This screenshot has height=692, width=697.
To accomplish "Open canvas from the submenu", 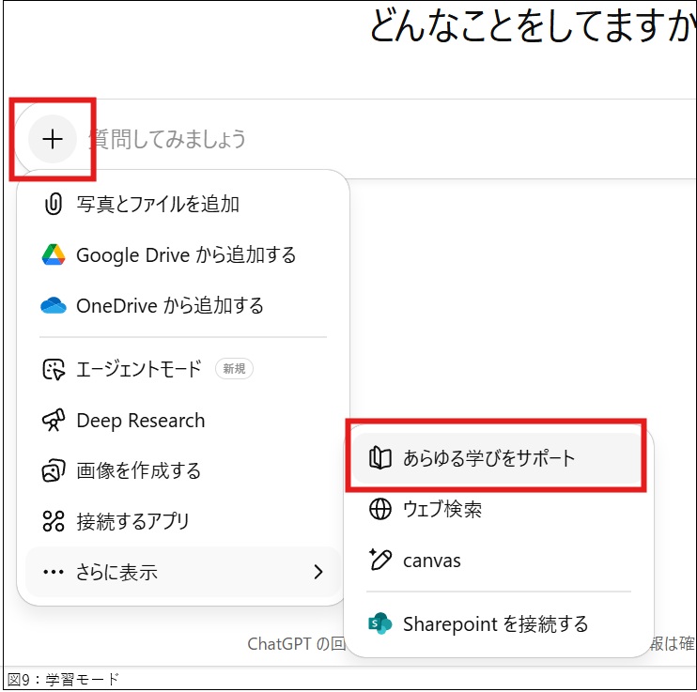I will (x=498, y=560).
